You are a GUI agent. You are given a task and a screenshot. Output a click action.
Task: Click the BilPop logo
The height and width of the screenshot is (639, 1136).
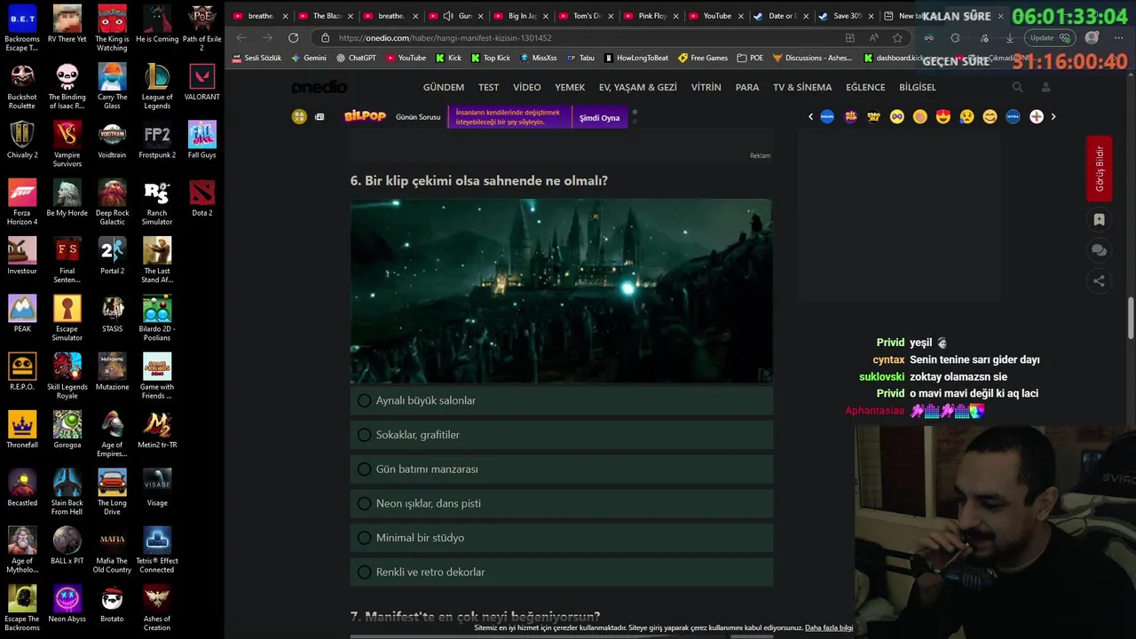click(365, 117)
